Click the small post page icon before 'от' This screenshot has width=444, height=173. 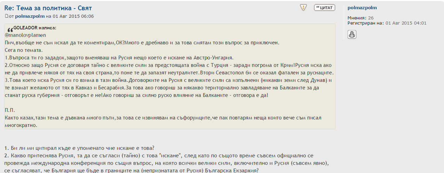click(6, 16)
